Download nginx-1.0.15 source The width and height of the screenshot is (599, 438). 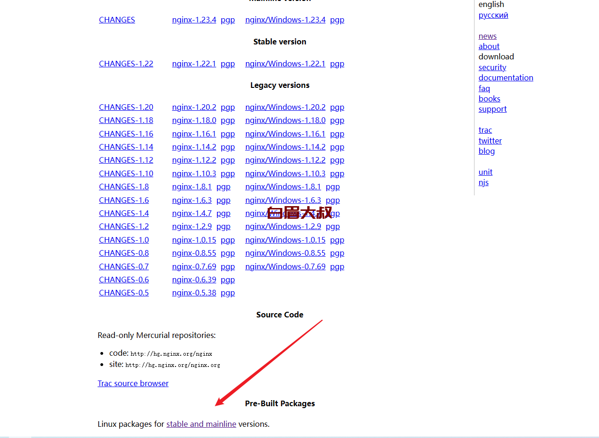pos(194,240)
